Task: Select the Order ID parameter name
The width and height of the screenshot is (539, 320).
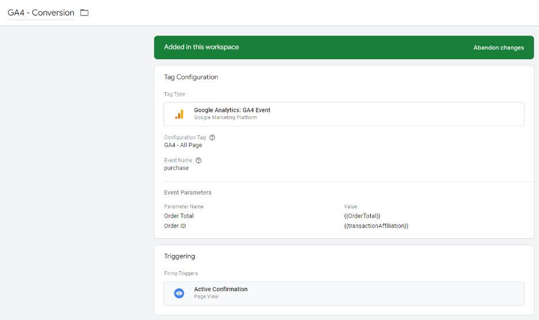Action: 174,226
